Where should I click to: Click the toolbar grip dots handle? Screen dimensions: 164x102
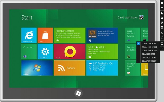tap(162, 49)
